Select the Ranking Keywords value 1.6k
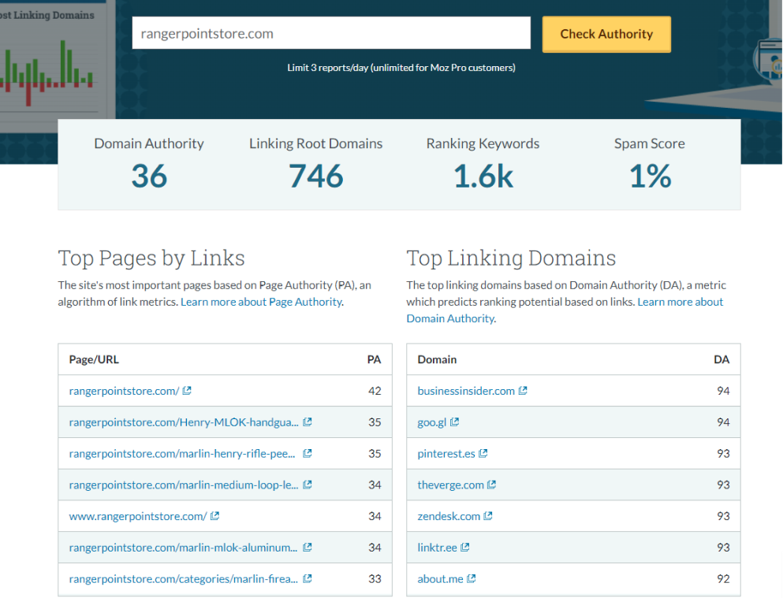The height and width of the screenshot is (598, 783). point(483,176)
